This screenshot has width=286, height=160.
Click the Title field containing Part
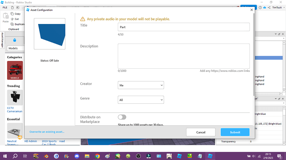pyautogui.click(x=183, y=27)
